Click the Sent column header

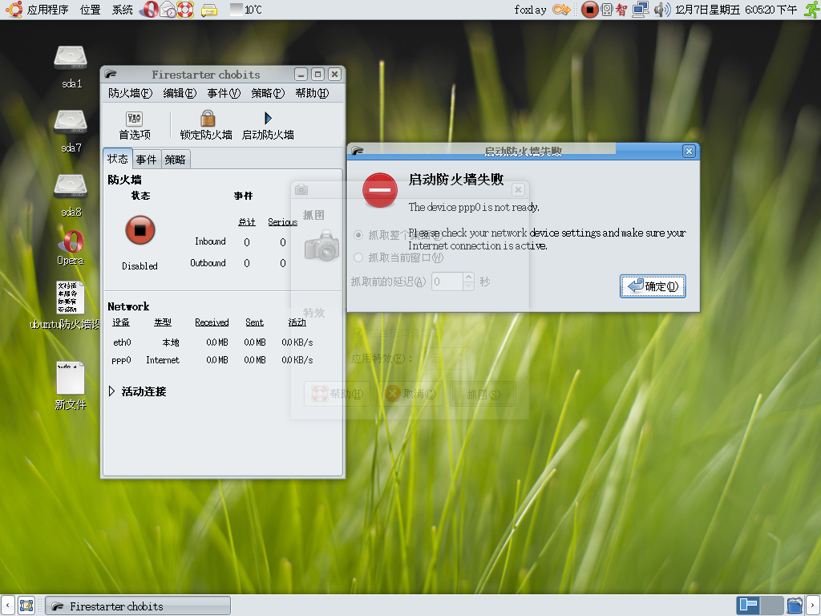pos(254,322)
